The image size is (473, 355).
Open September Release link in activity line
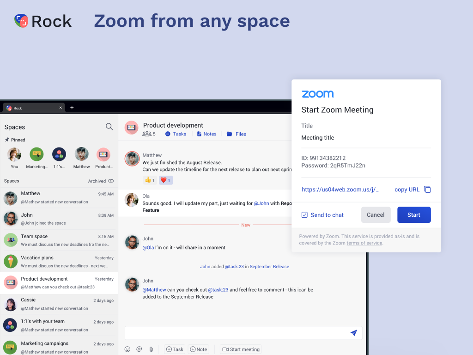pyautogui.click(x=269, y=267)
